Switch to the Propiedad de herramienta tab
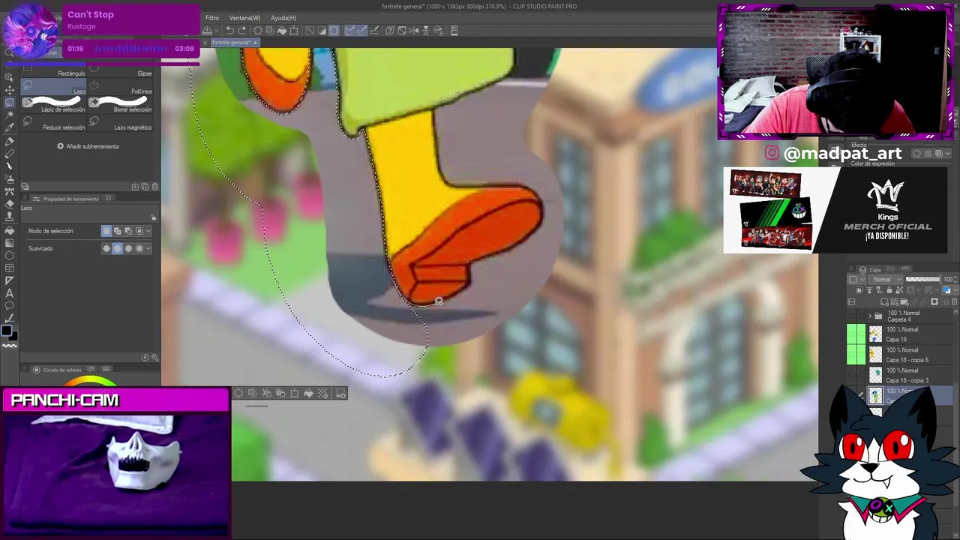 pyautogui.click(x=67, y=199)
